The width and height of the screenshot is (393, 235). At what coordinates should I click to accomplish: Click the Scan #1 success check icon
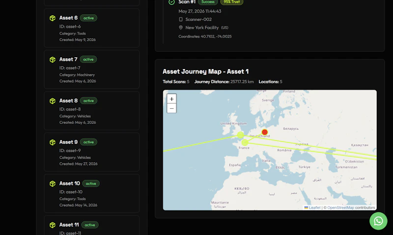click(x=171, y=2)
